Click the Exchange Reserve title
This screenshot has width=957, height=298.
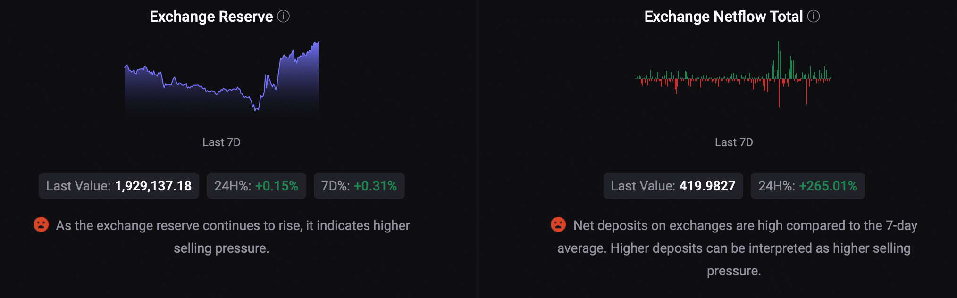pyautogui.click(x=211, y=17)
